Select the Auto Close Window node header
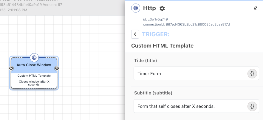Image resolution: width=263 pixels, height=120 pixels. click(x=34, y=65)
